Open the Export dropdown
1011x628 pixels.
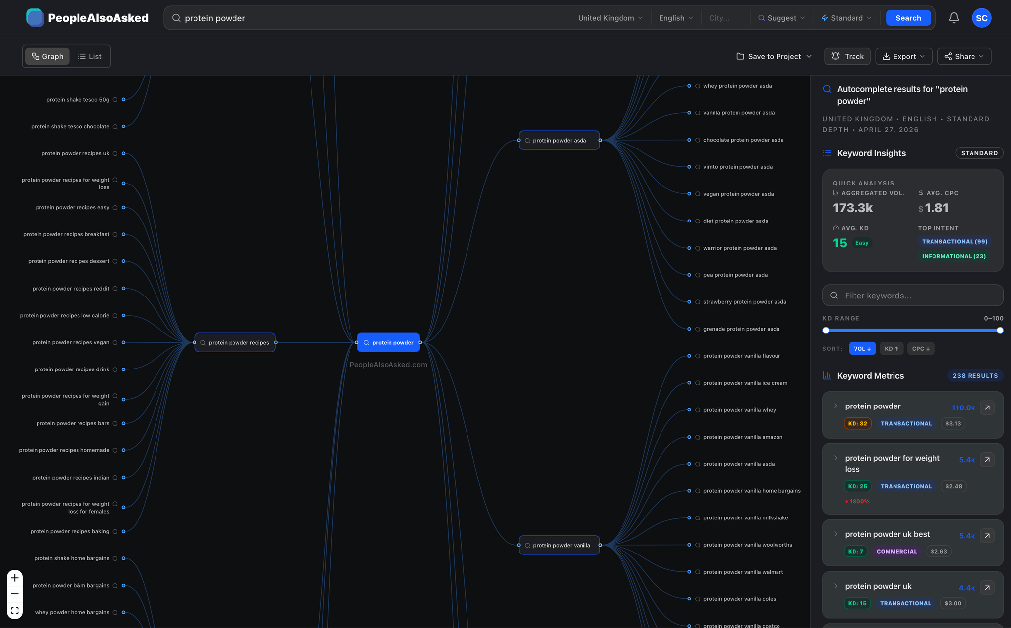click(x=903, y=56)
